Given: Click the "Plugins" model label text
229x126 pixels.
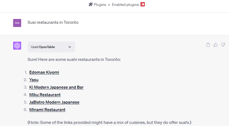Looking at the screenshot, I should pos(100,5).
